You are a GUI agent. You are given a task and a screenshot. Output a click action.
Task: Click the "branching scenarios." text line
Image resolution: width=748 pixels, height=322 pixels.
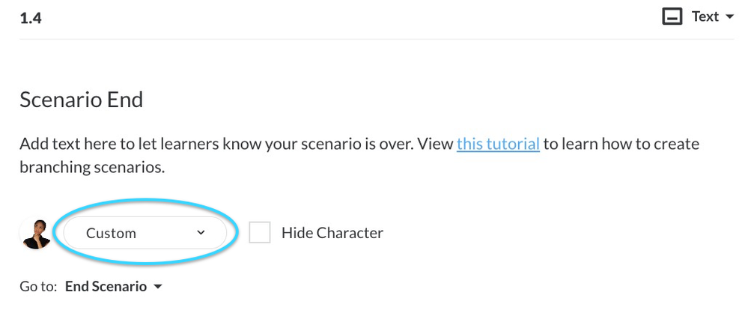(92, 167)
